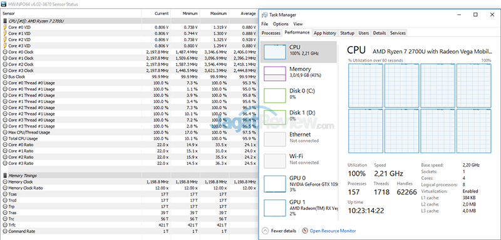501x240 pixels.
Task: Open the Startup tab
Action: tap(347, 33)
